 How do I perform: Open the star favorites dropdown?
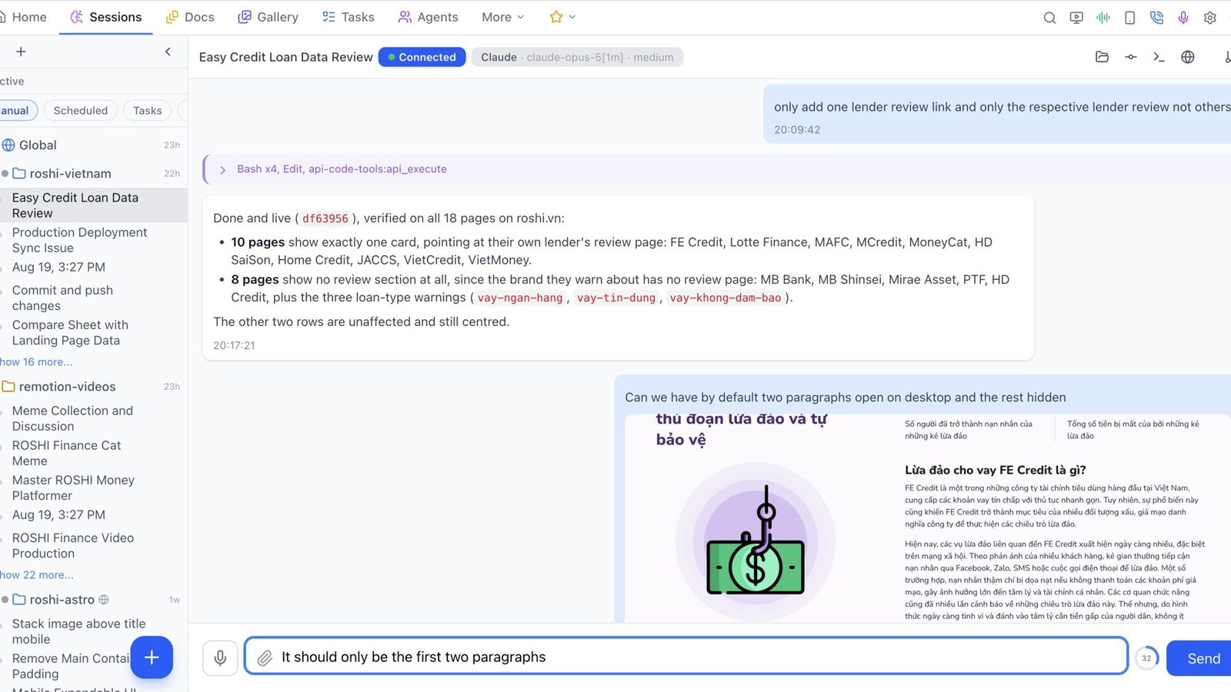(562, 17)
